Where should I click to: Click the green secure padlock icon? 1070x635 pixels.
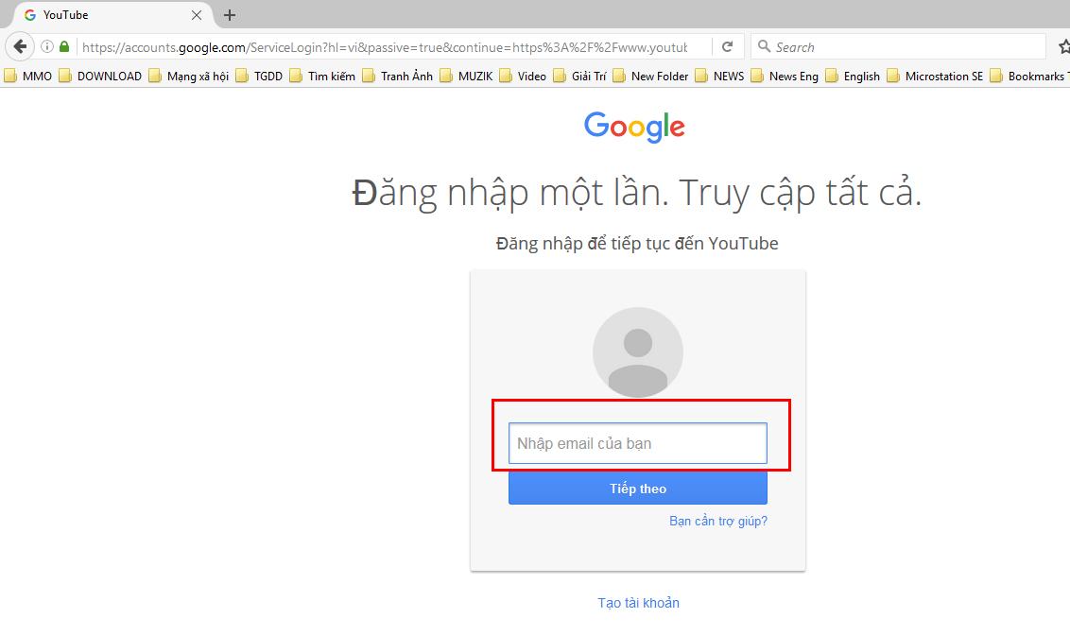[64, 47]
